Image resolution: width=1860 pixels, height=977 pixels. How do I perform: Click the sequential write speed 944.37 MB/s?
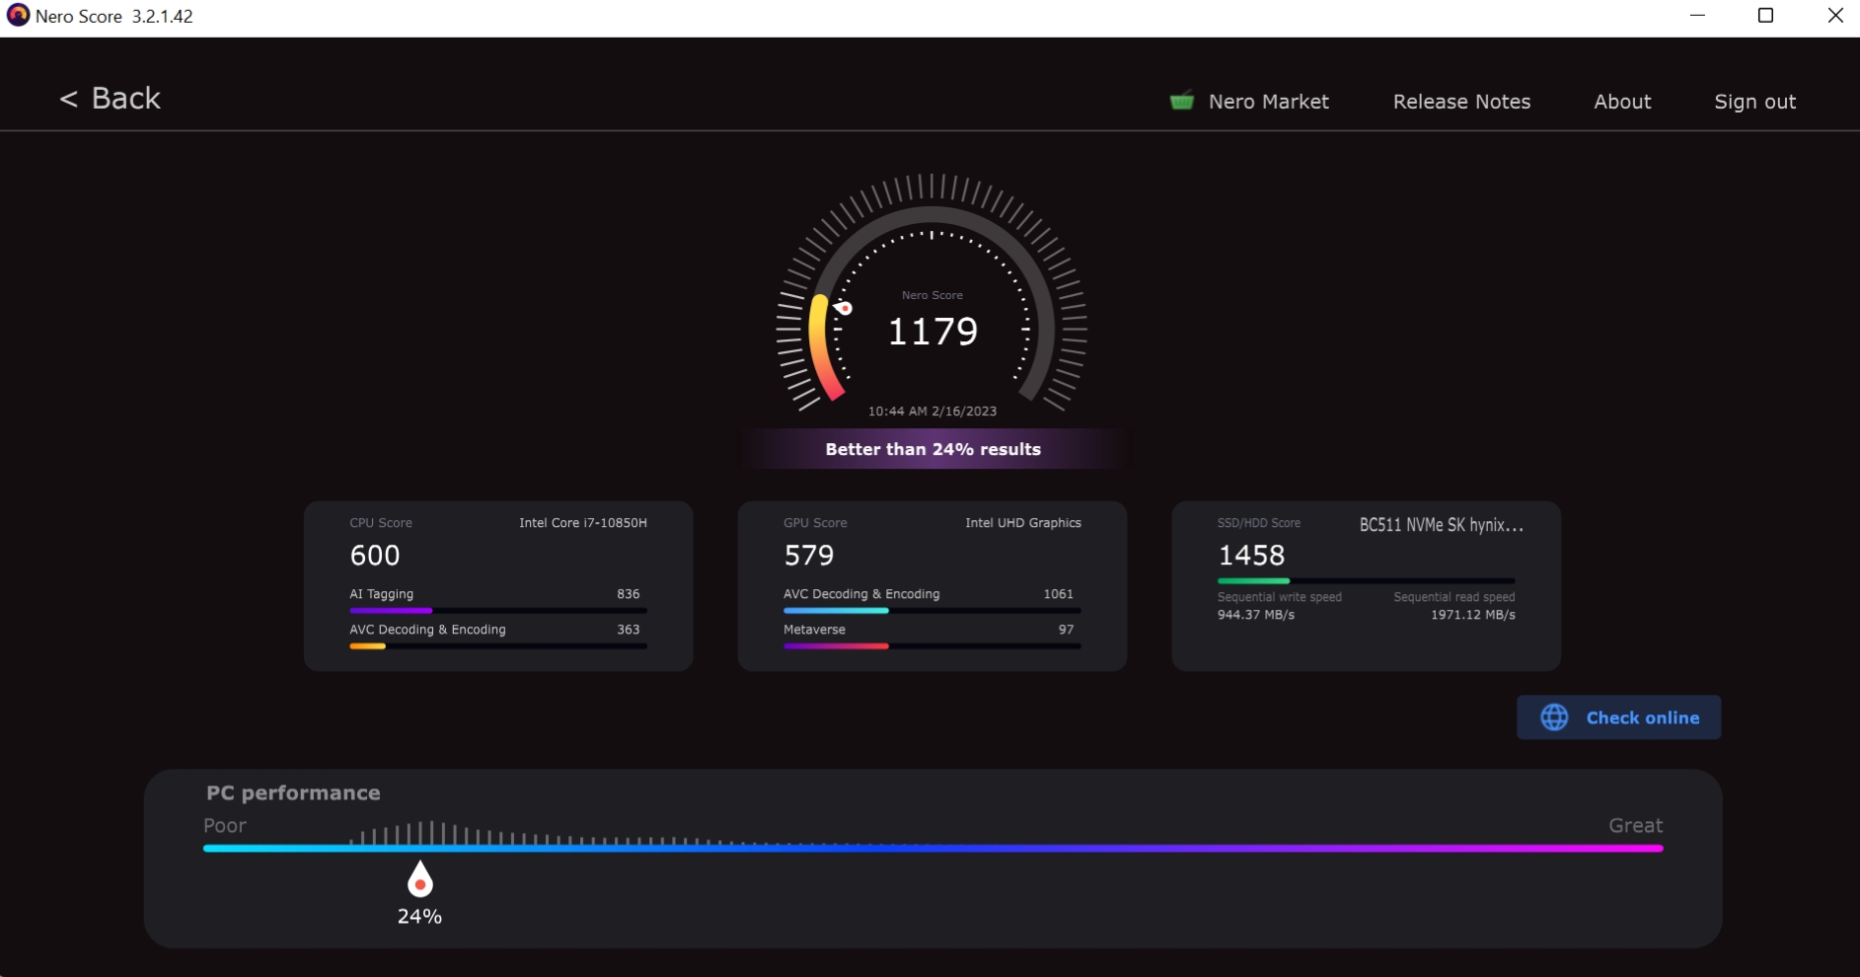click(x=1256, y=615)
